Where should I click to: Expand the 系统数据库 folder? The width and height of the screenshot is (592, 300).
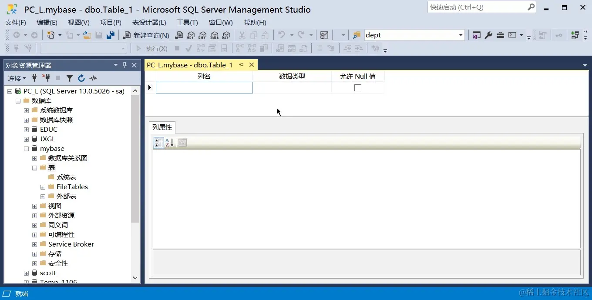tap(26, 110)
